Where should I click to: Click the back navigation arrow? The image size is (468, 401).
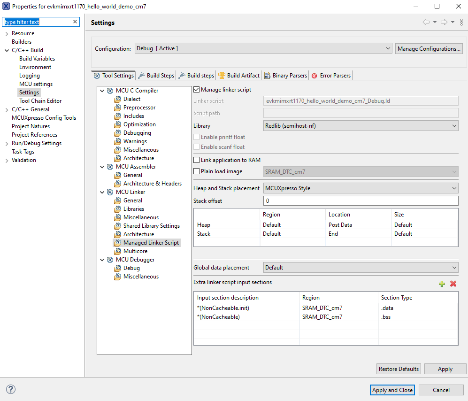click(427, 22)
